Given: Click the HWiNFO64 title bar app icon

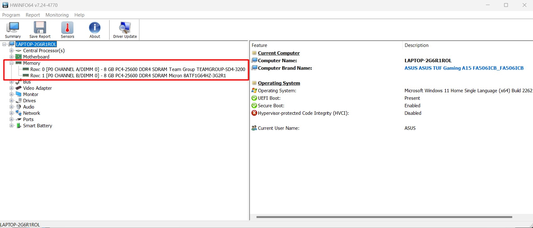Looking at the screenshot, I should [5, 5].
